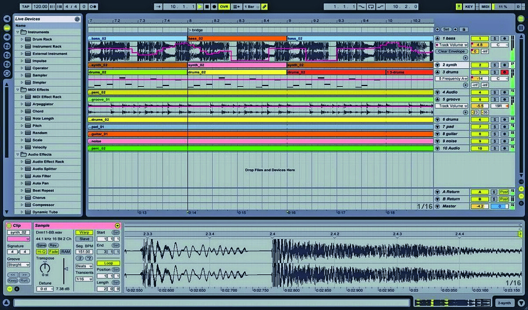The width and height of the screenshot is (528, 310).
Task: Enable KEY map mode
Action: 469,6
